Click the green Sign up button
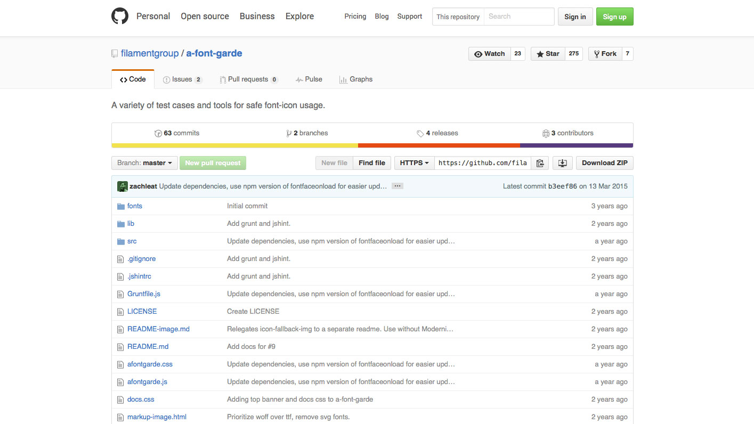 [x=614, y=17]
